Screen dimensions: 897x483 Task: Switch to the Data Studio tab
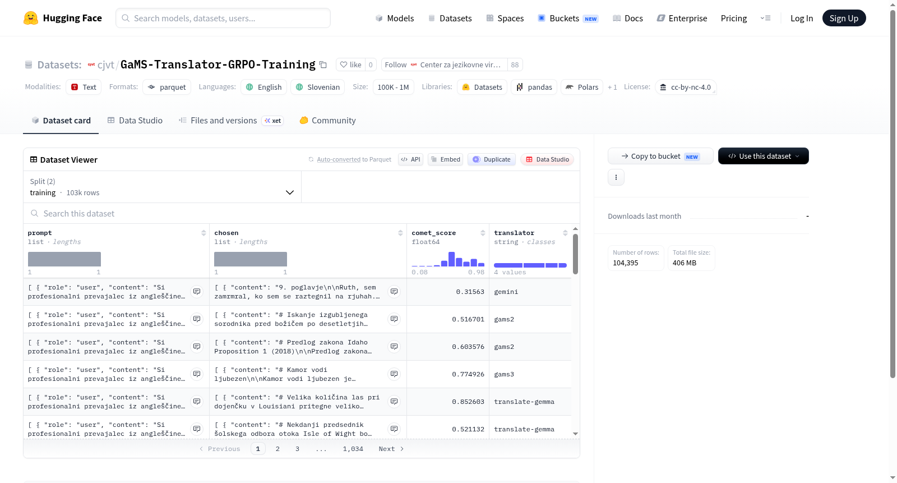pos(135,121)
